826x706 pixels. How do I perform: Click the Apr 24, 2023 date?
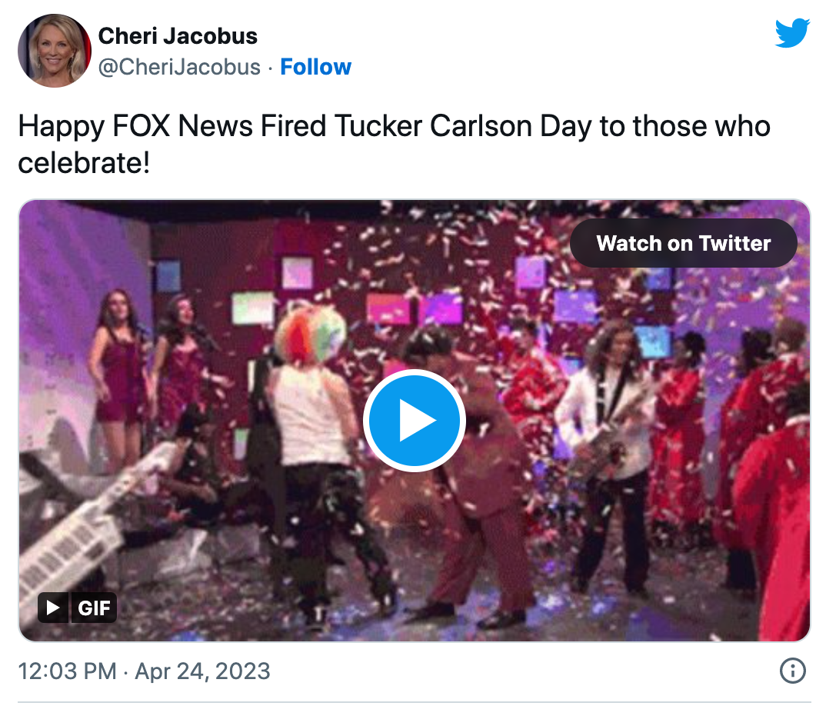(x=203, y=671)
